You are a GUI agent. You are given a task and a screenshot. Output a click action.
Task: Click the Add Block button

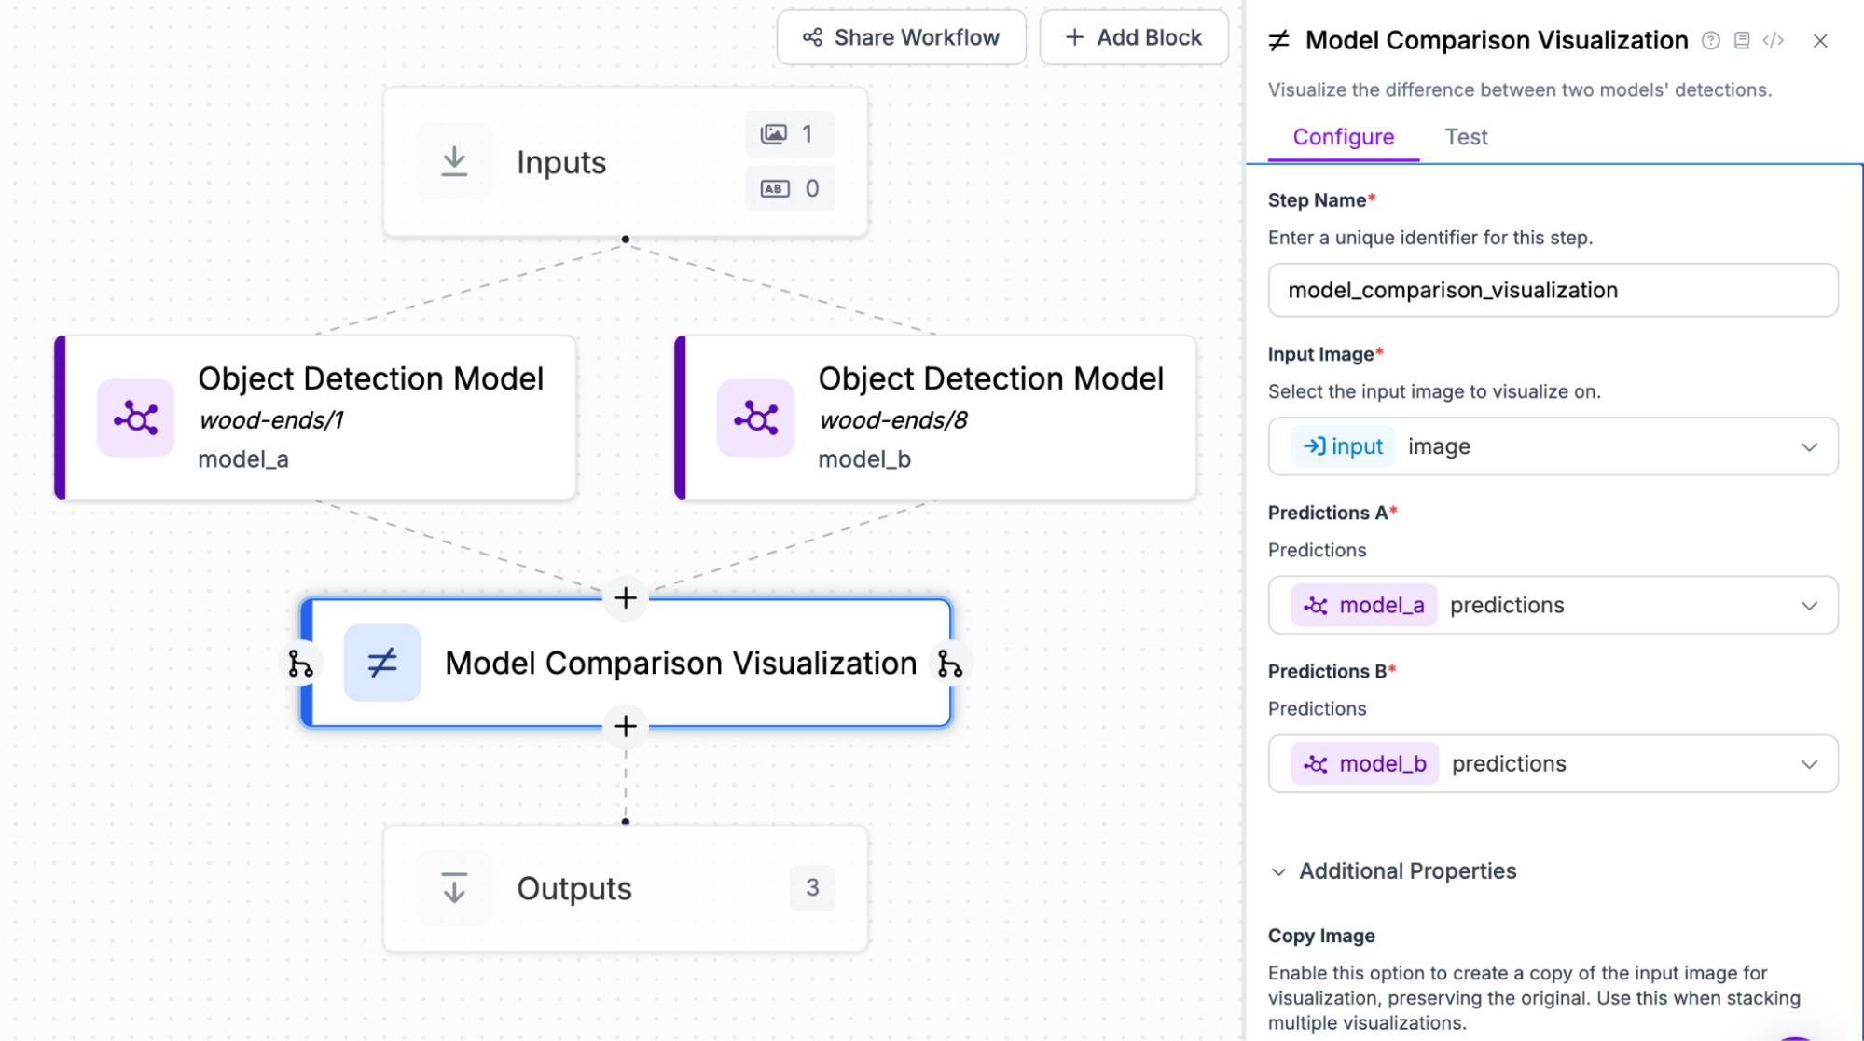(1134, 37)
